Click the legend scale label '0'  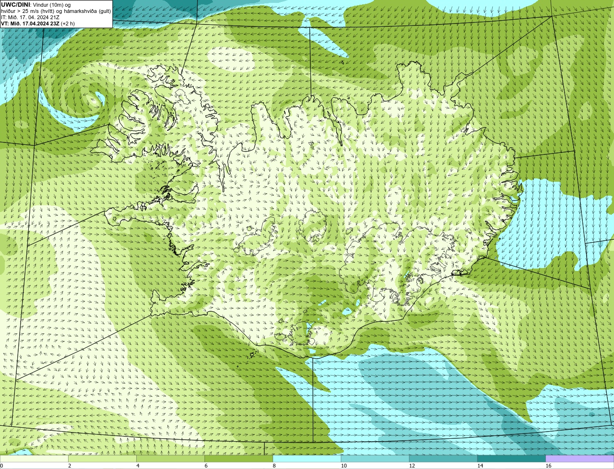coord(1,466)
